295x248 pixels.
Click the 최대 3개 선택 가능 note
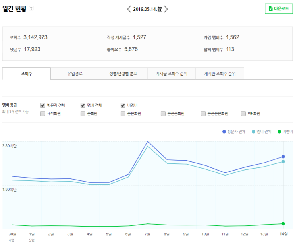pos(15,112)
